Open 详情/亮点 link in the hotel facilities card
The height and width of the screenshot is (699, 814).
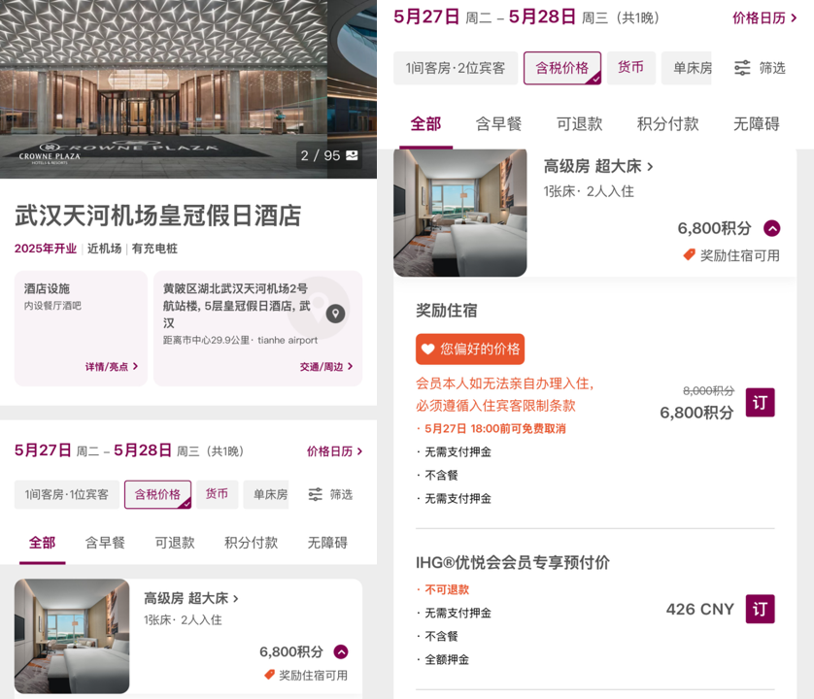pyautogui.click(x=112, y=366)
